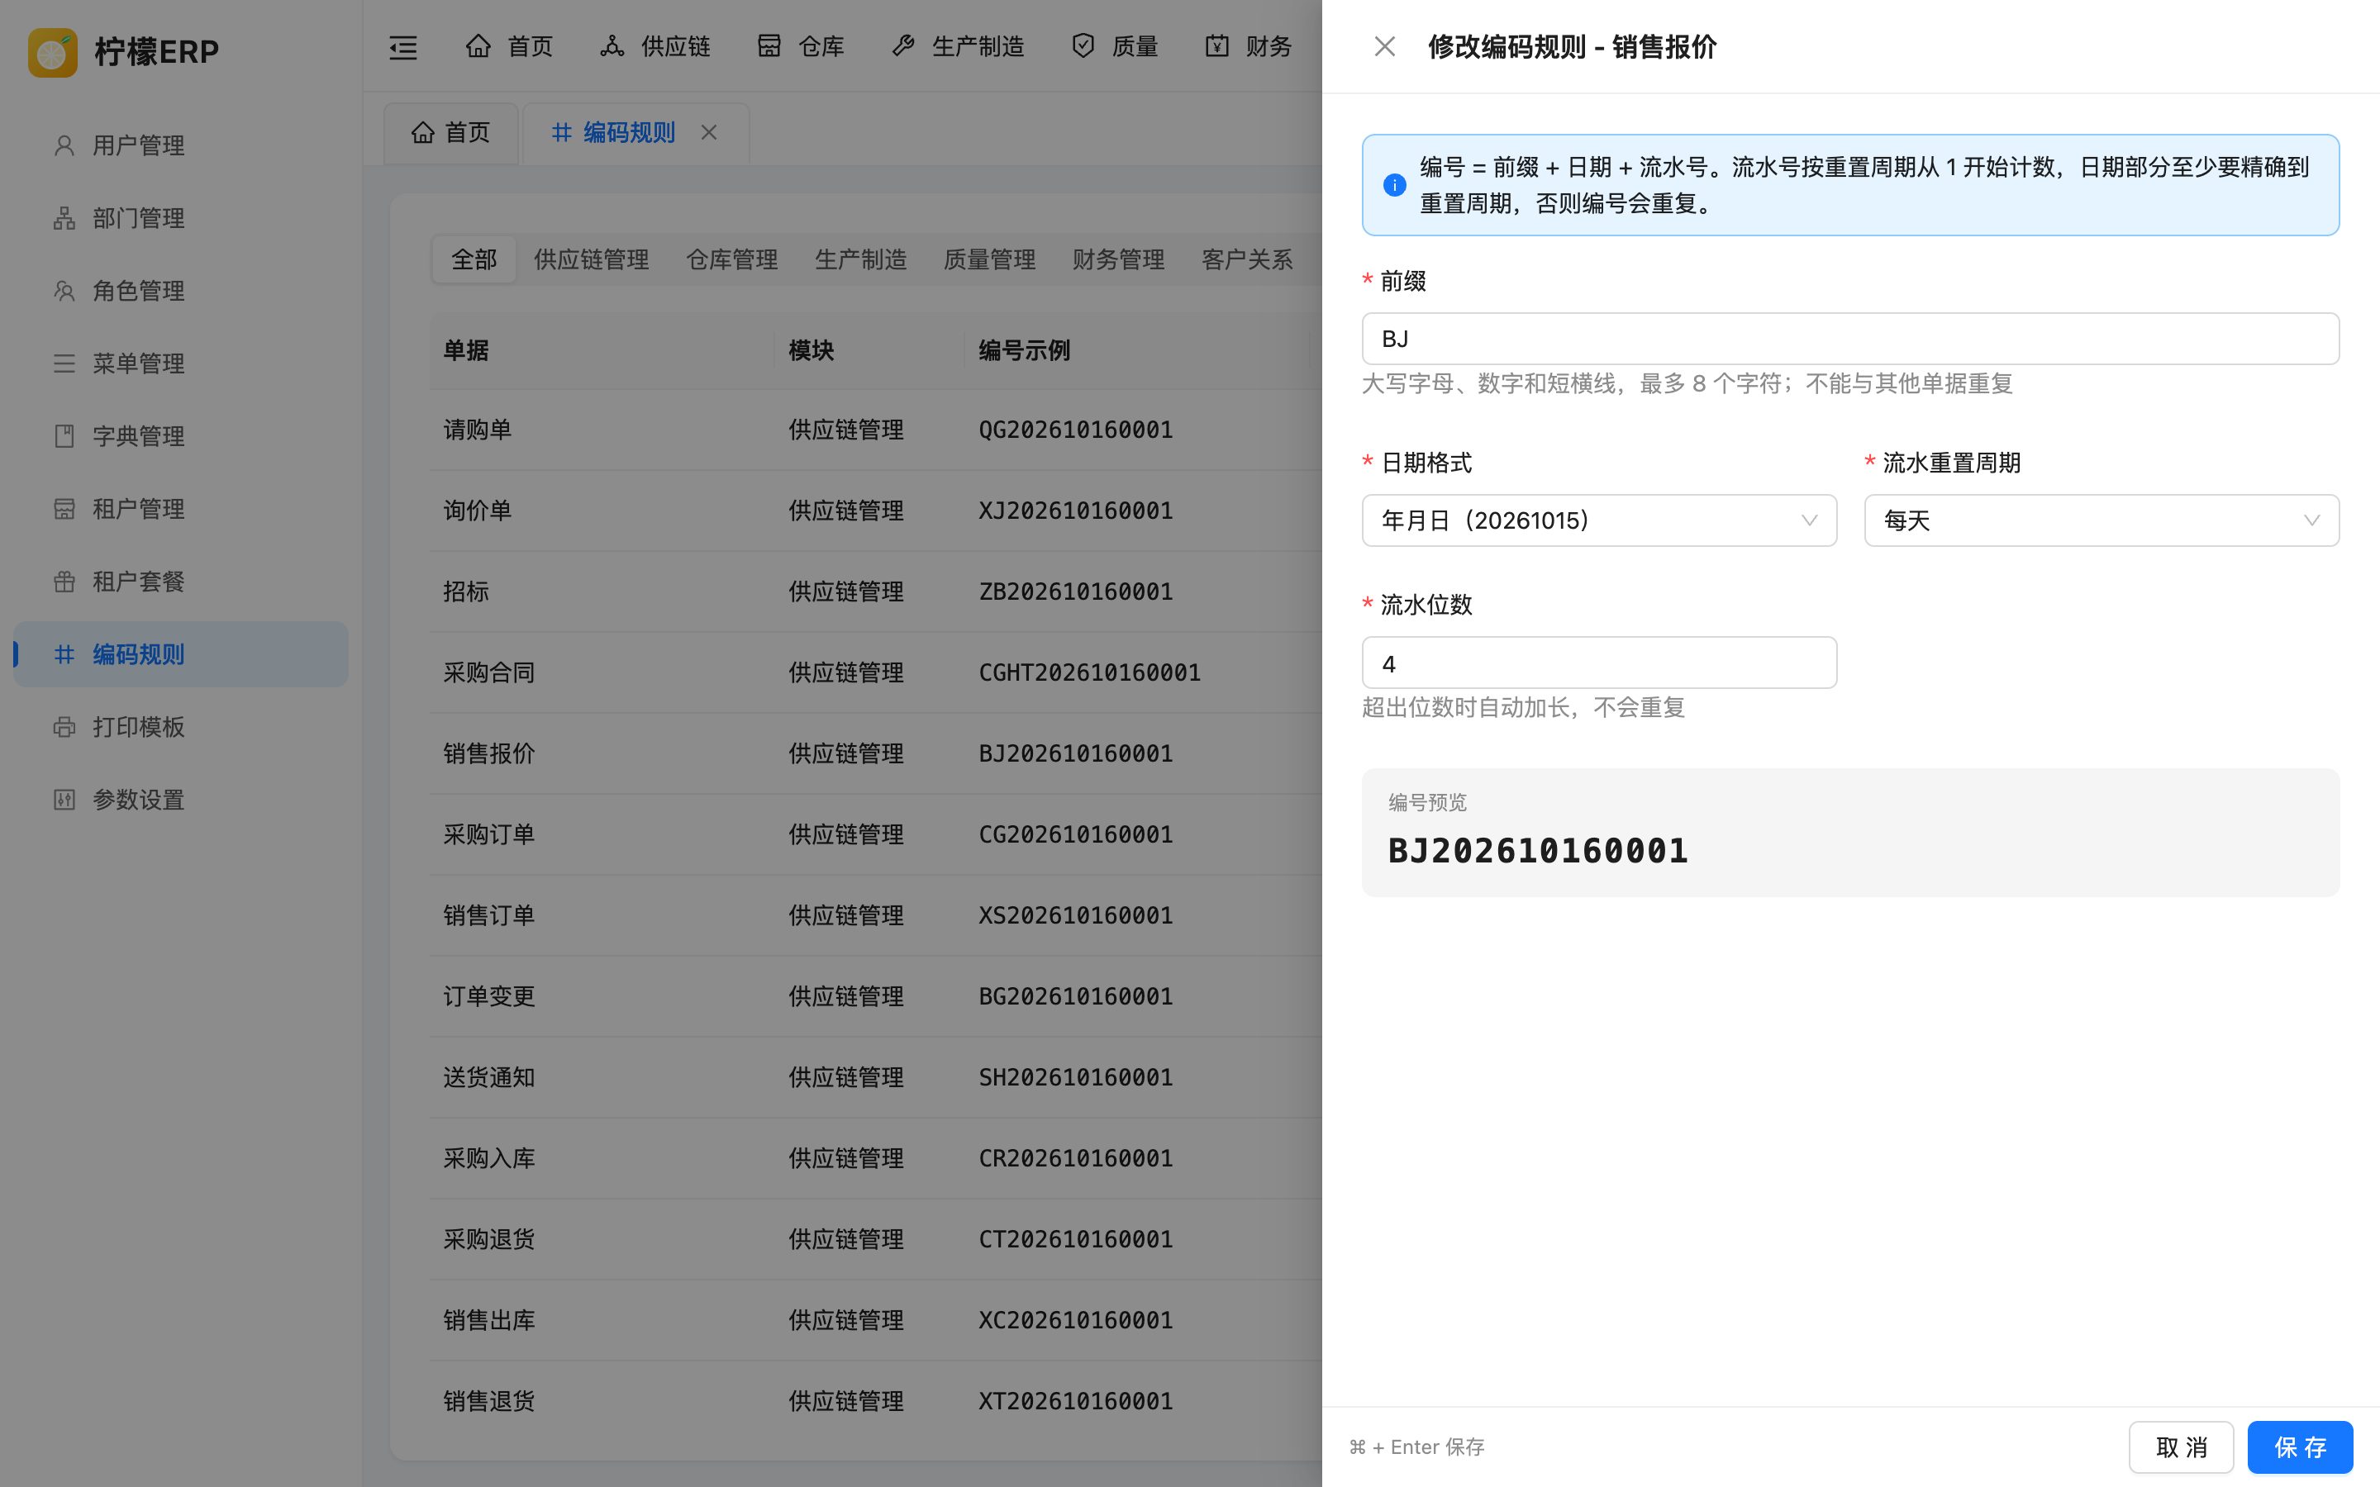The height and width of the screenshot is (1487, 2380).
Task: Click the hash icon on 编码规则 page tab
Action: (x=562, y=133)
